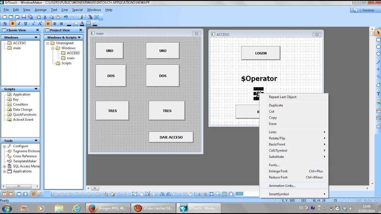Open the wizard hat icon

coord(90,17)
